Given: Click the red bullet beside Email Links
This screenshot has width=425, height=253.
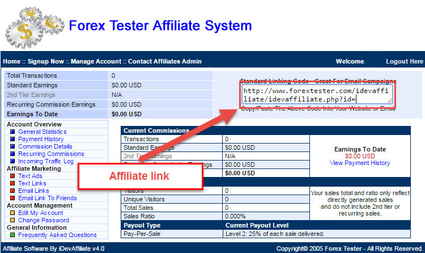Looking at the screenshot, I should 12,191.
